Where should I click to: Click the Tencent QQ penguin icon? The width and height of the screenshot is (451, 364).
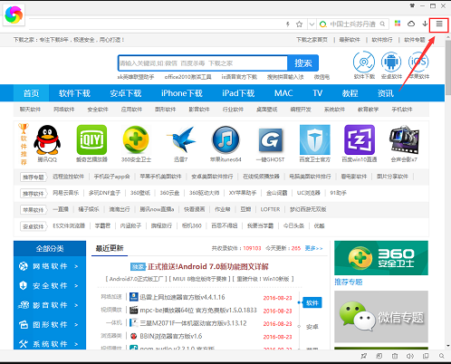pyautogui.click(x=47, y=139)
